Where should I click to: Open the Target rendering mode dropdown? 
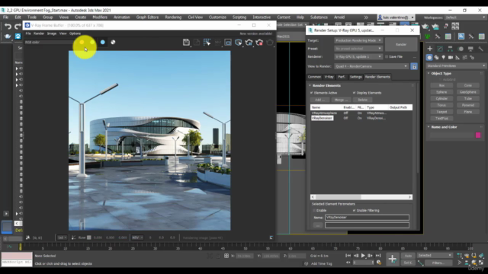pos(358,40)
